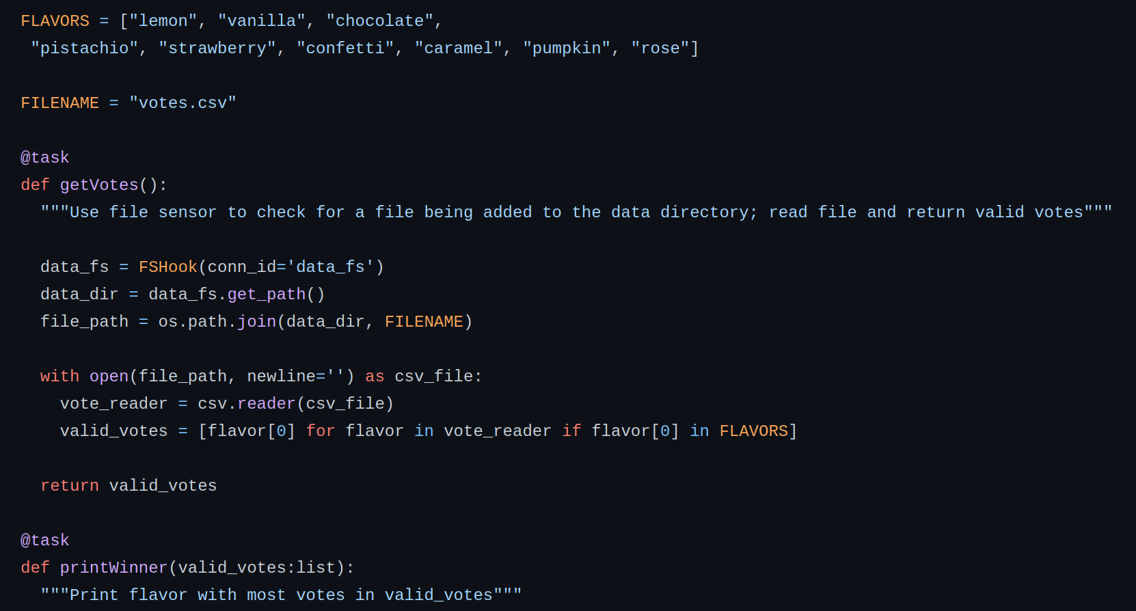The width and height of the screenshot is (1136, 611).
Task: Click the getVotes function name
Action: pos(99,185)
